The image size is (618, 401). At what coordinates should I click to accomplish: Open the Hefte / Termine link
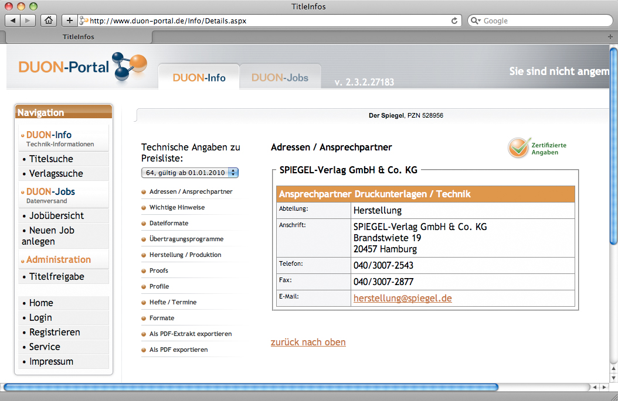click(x=173, y=302)
